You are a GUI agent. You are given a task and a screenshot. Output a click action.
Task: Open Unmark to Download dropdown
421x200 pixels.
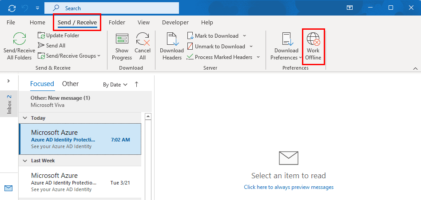(251, 47)
